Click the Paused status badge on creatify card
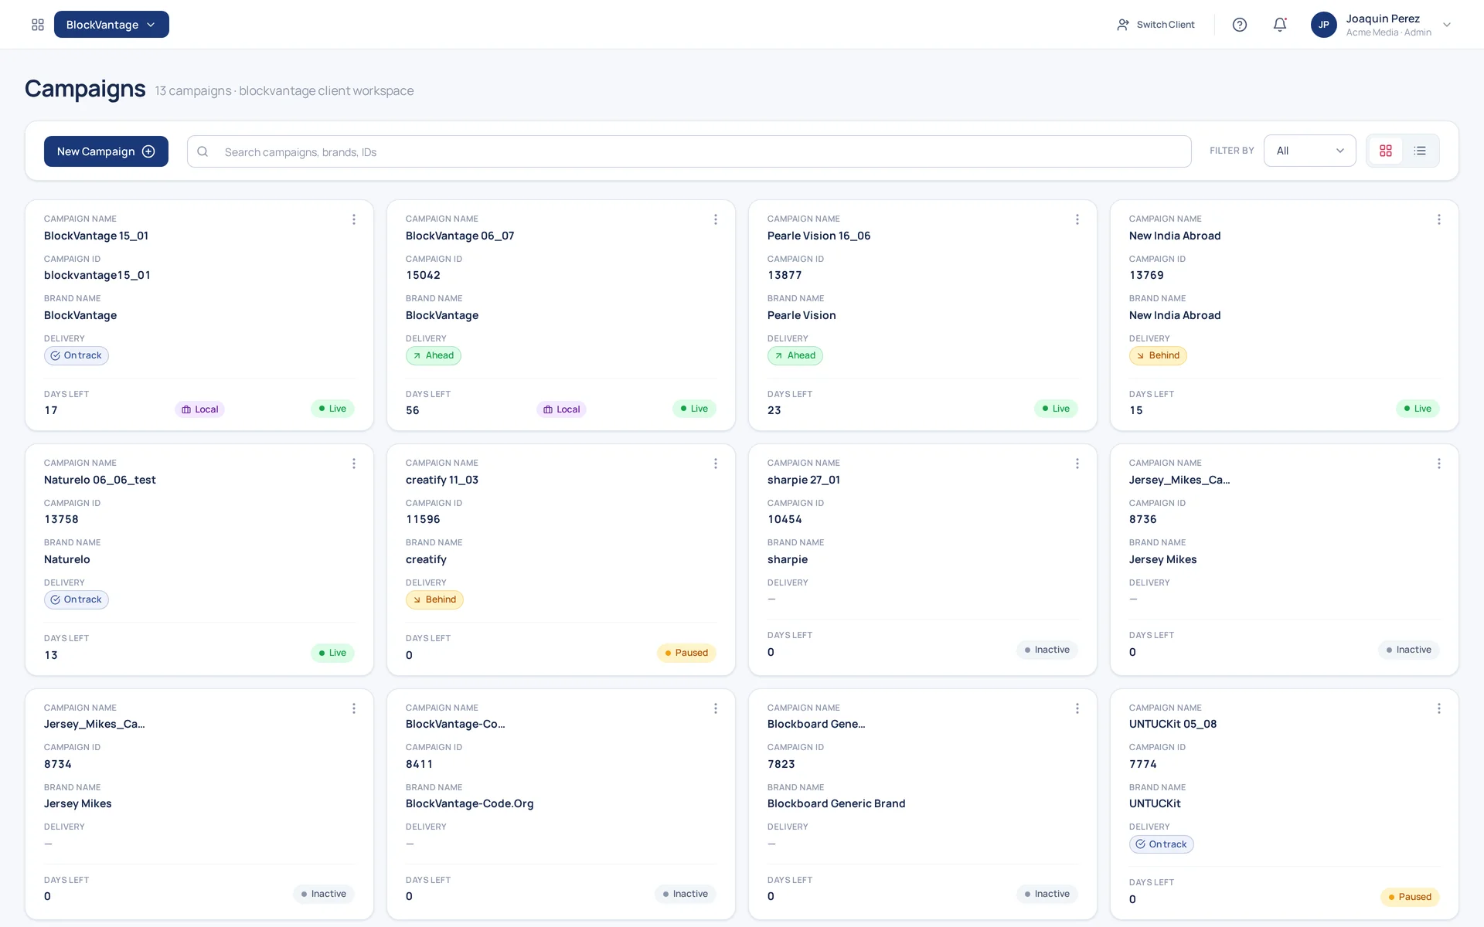 [x=686, y=653]
